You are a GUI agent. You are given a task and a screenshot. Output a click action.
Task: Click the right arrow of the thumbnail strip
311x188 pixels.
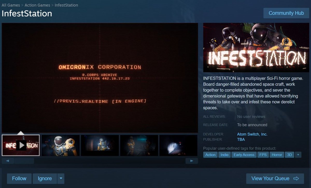click(x=192, y=161)
